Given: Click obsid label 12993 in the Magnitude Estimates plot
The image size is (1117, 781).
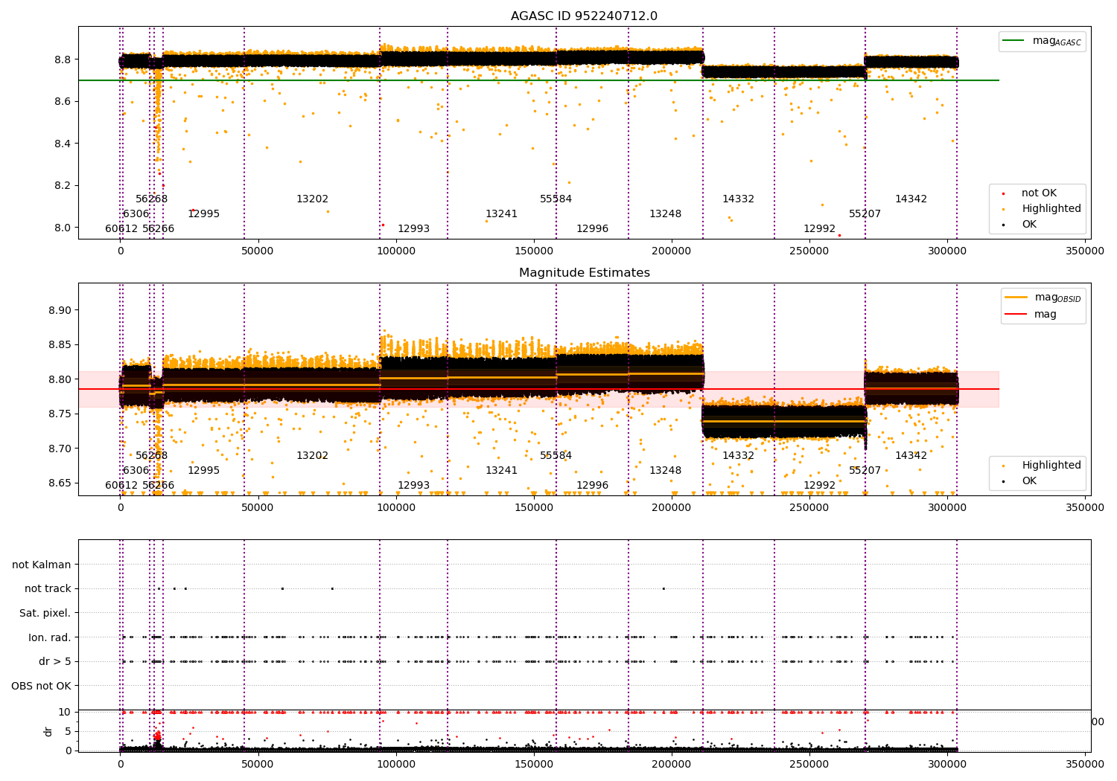Looking at the screenshot, I should coord(414,486).
